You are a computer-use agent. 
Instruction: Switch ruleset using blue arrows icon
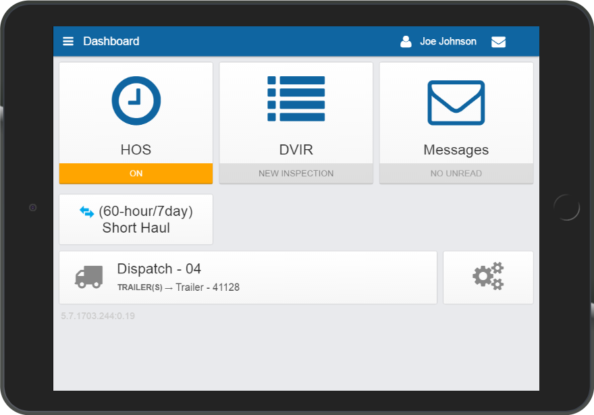pos(87,212)
